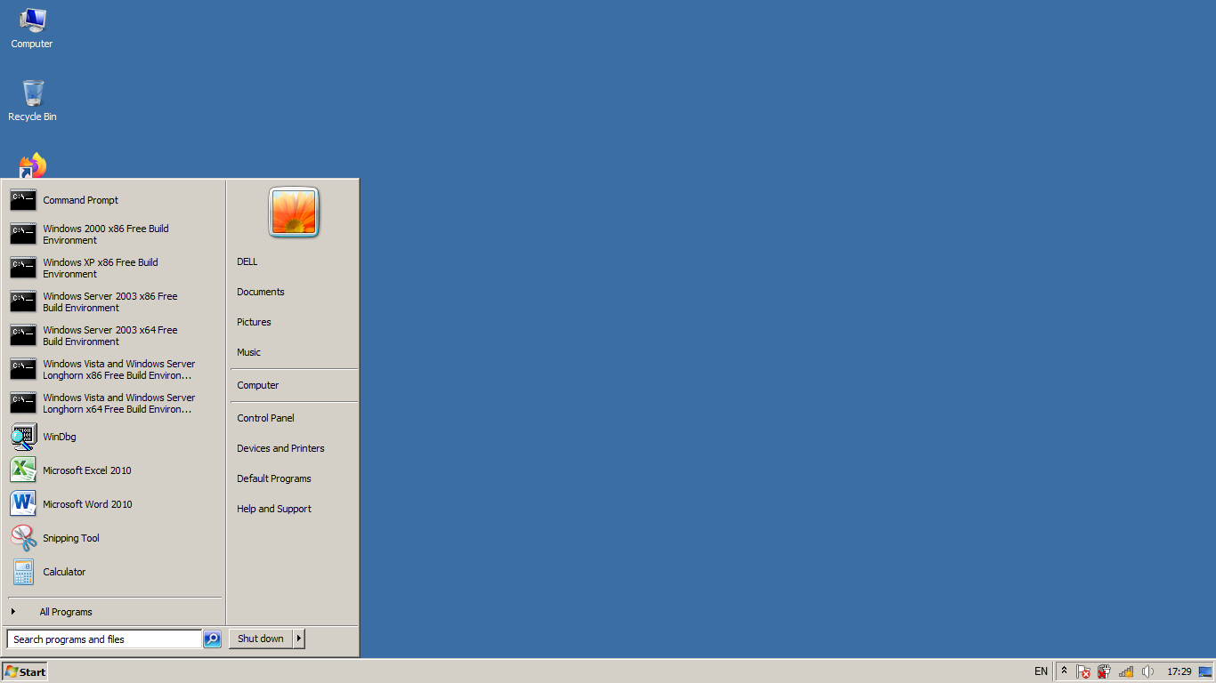Image resolution: width=1216 pixels, height=683 pixels.
Task: Open the DELL user folder link
Action: 294,261
